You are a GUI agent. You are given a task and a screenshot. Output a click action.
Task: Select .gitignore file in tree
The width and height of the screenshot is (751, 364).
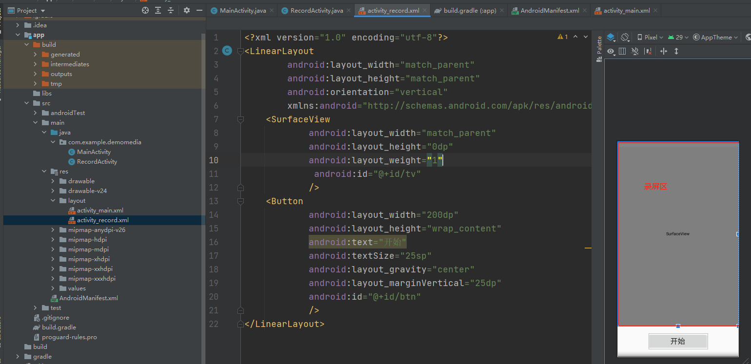pos(51,318)
